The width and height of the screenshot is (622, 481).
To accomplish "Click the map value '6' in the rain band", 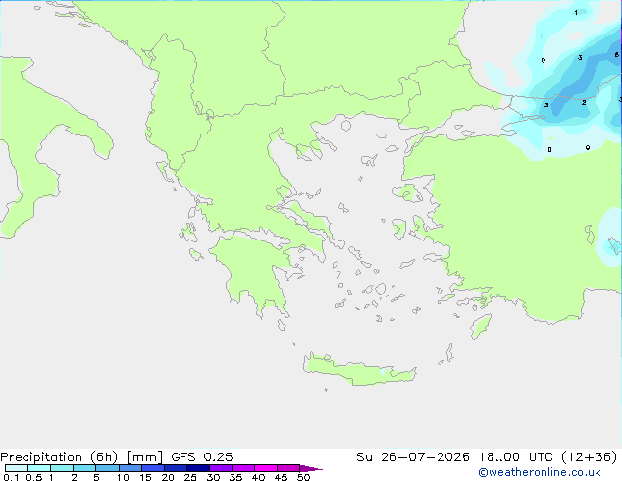I will tap(617, 54).
